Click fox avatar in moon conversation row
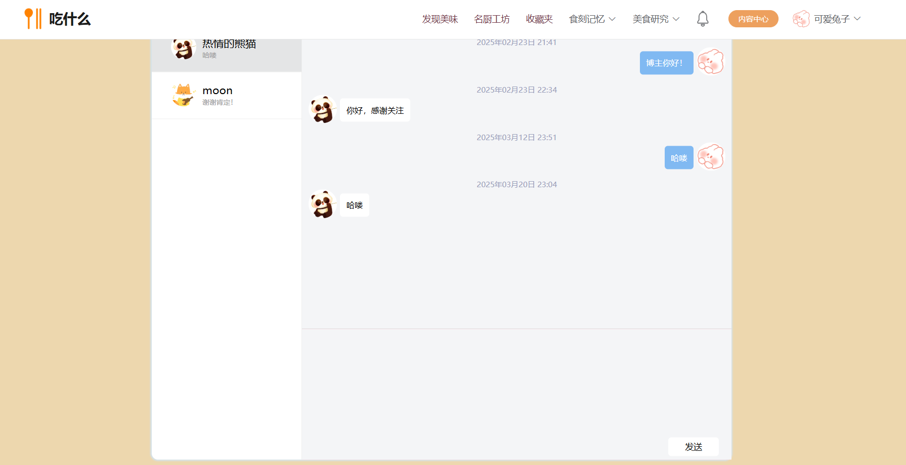This screenshot has height=465, width=906. pos(183,95)
